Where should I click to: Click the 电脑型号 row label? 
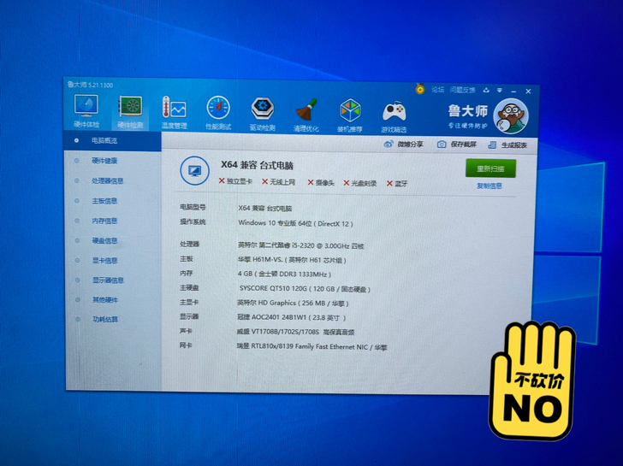click(x=193, y=207)
